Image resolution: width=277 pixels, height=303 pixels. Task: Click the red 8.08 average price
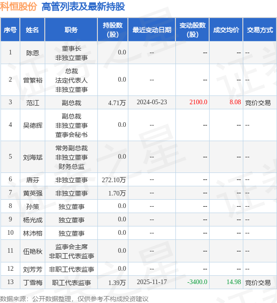235,102
